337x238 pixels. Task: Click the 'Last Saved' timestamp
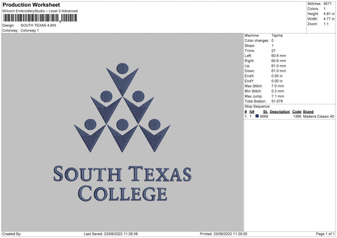(111, 234)
